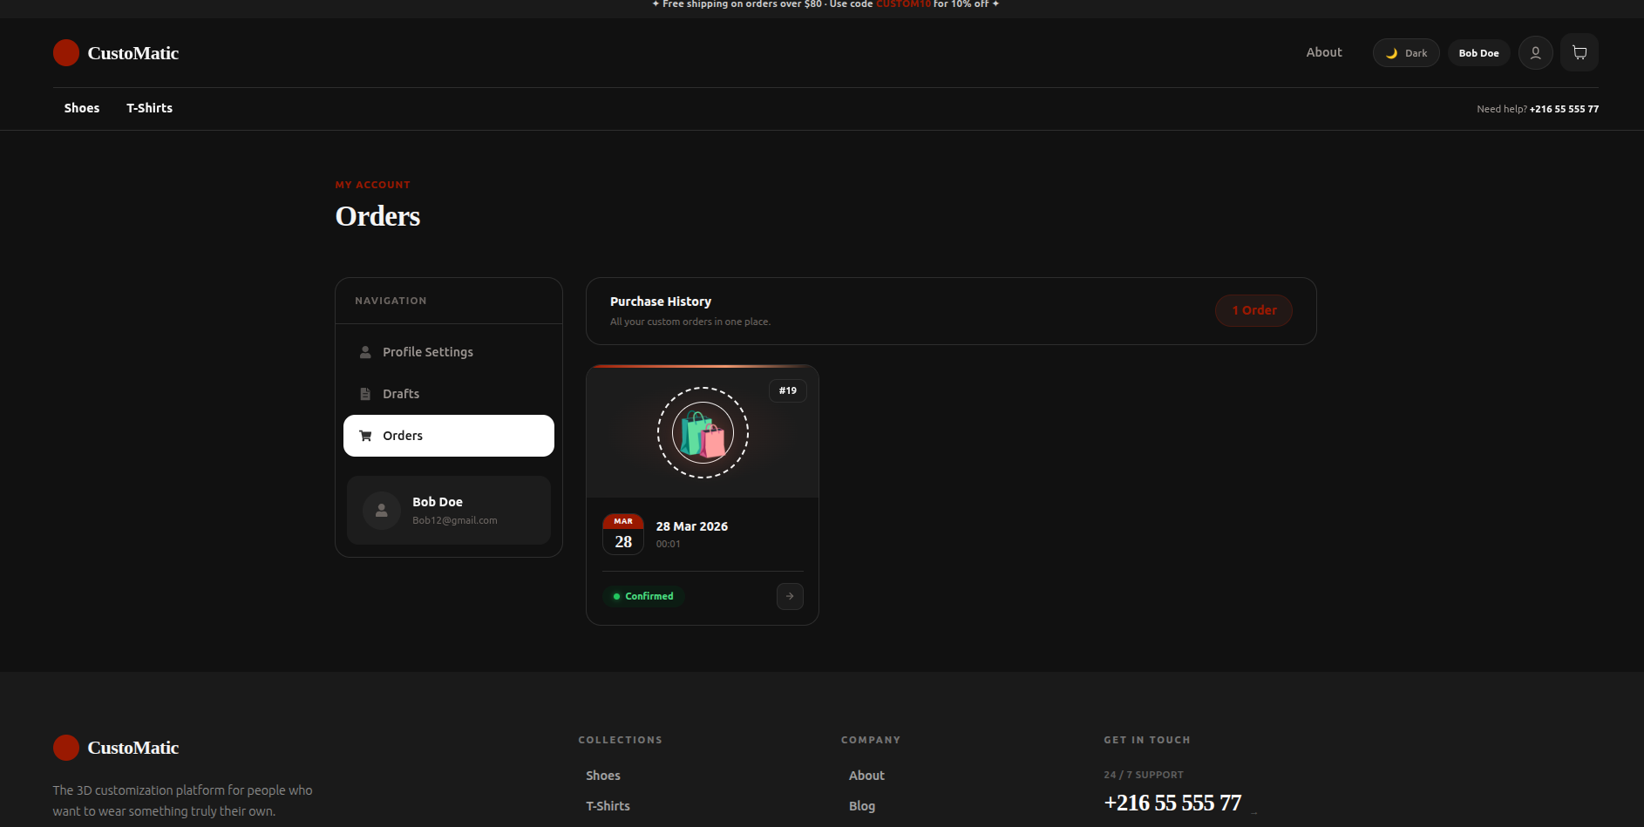Click the MY ACCOUNT breadcrumb label
Viewport: 1644px width, 827px height.
pyautogui.click(x=373, y=185)
